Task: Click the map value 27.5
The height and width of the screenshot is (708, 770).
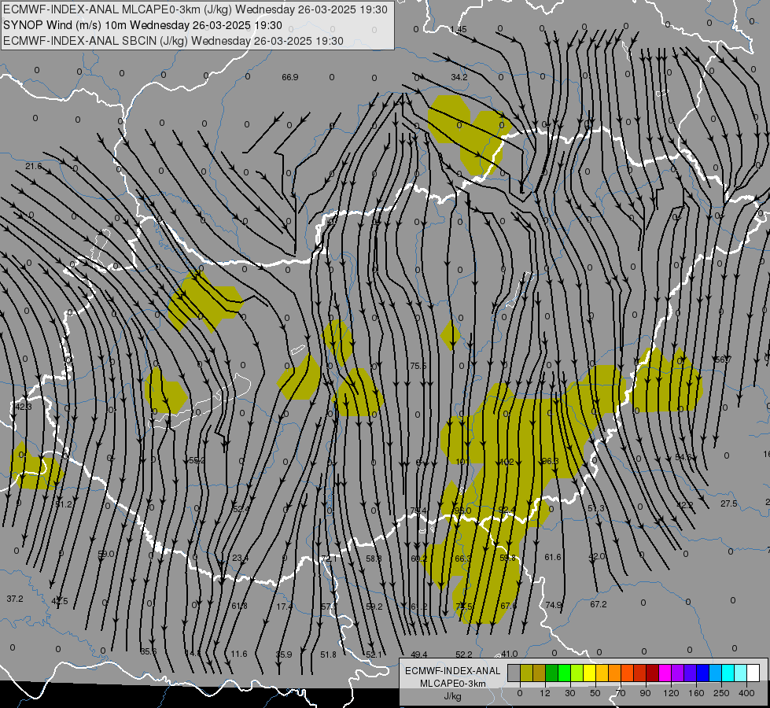Action: 729,503
